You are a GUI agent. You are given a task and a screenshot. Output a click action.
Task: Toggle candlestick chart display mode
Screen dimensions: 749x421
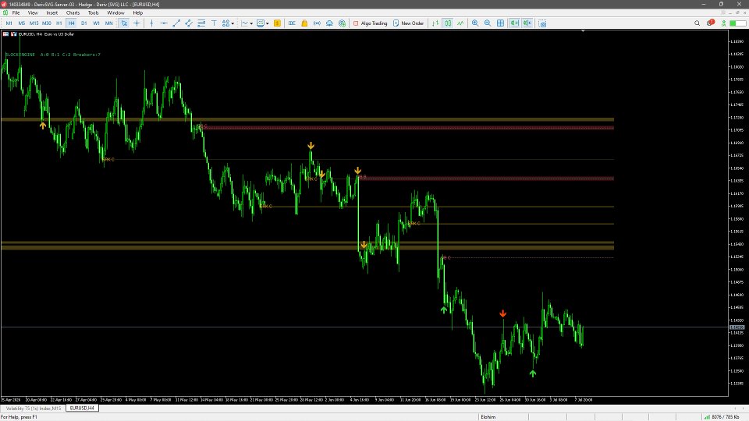coord(448,23)
